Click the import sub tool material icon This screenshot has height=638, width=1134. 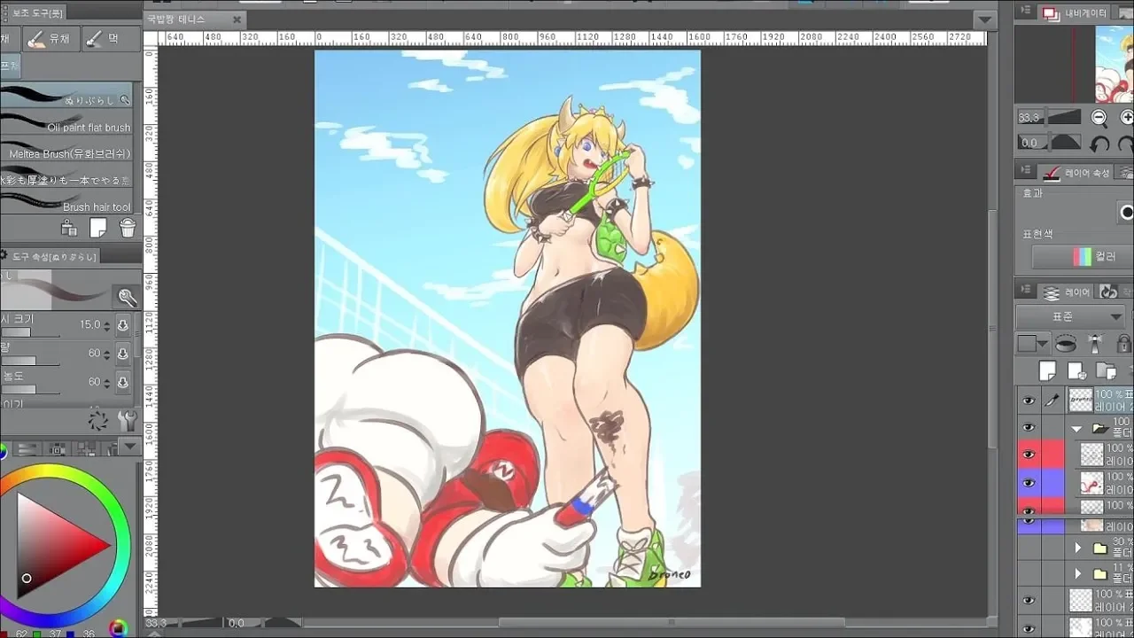tap(68, 229)
